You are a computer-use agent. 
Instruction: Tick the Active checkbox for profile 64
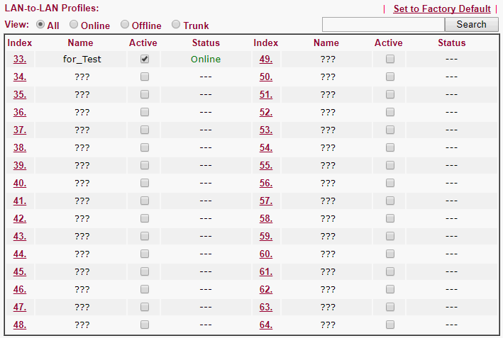[390, 325]
